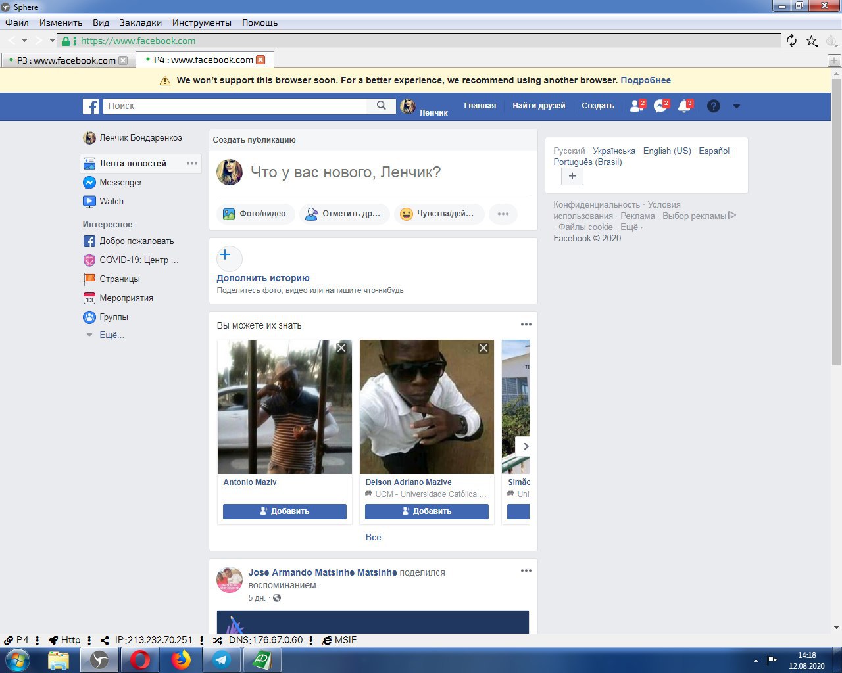Image resolution: width=842 pixels, height=673 pixels.
Task: Bookmark page with the star icon
Action: click(812, 41)
